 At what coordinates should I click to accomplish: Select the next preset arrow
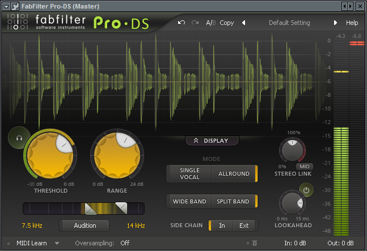[335, 23]
